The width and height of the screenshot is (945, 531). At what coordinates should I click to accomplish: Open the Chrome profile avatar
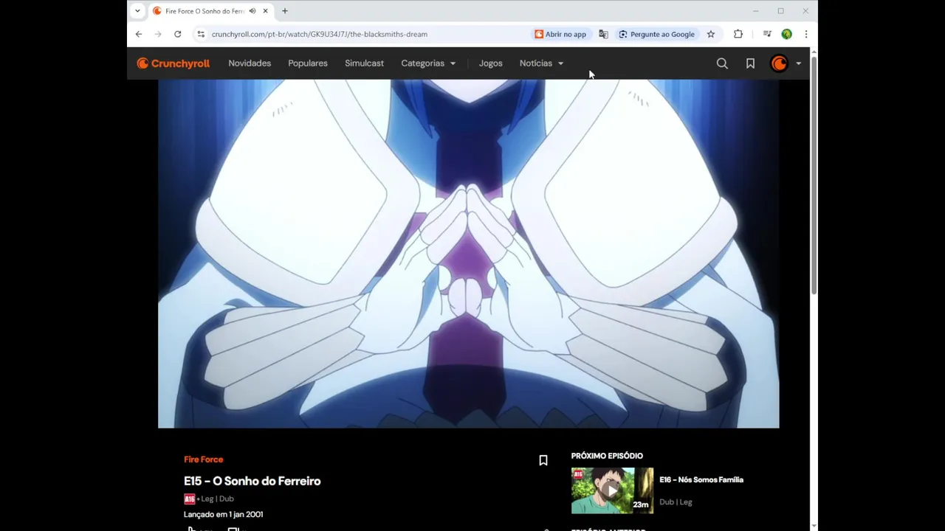click(786, 34)
